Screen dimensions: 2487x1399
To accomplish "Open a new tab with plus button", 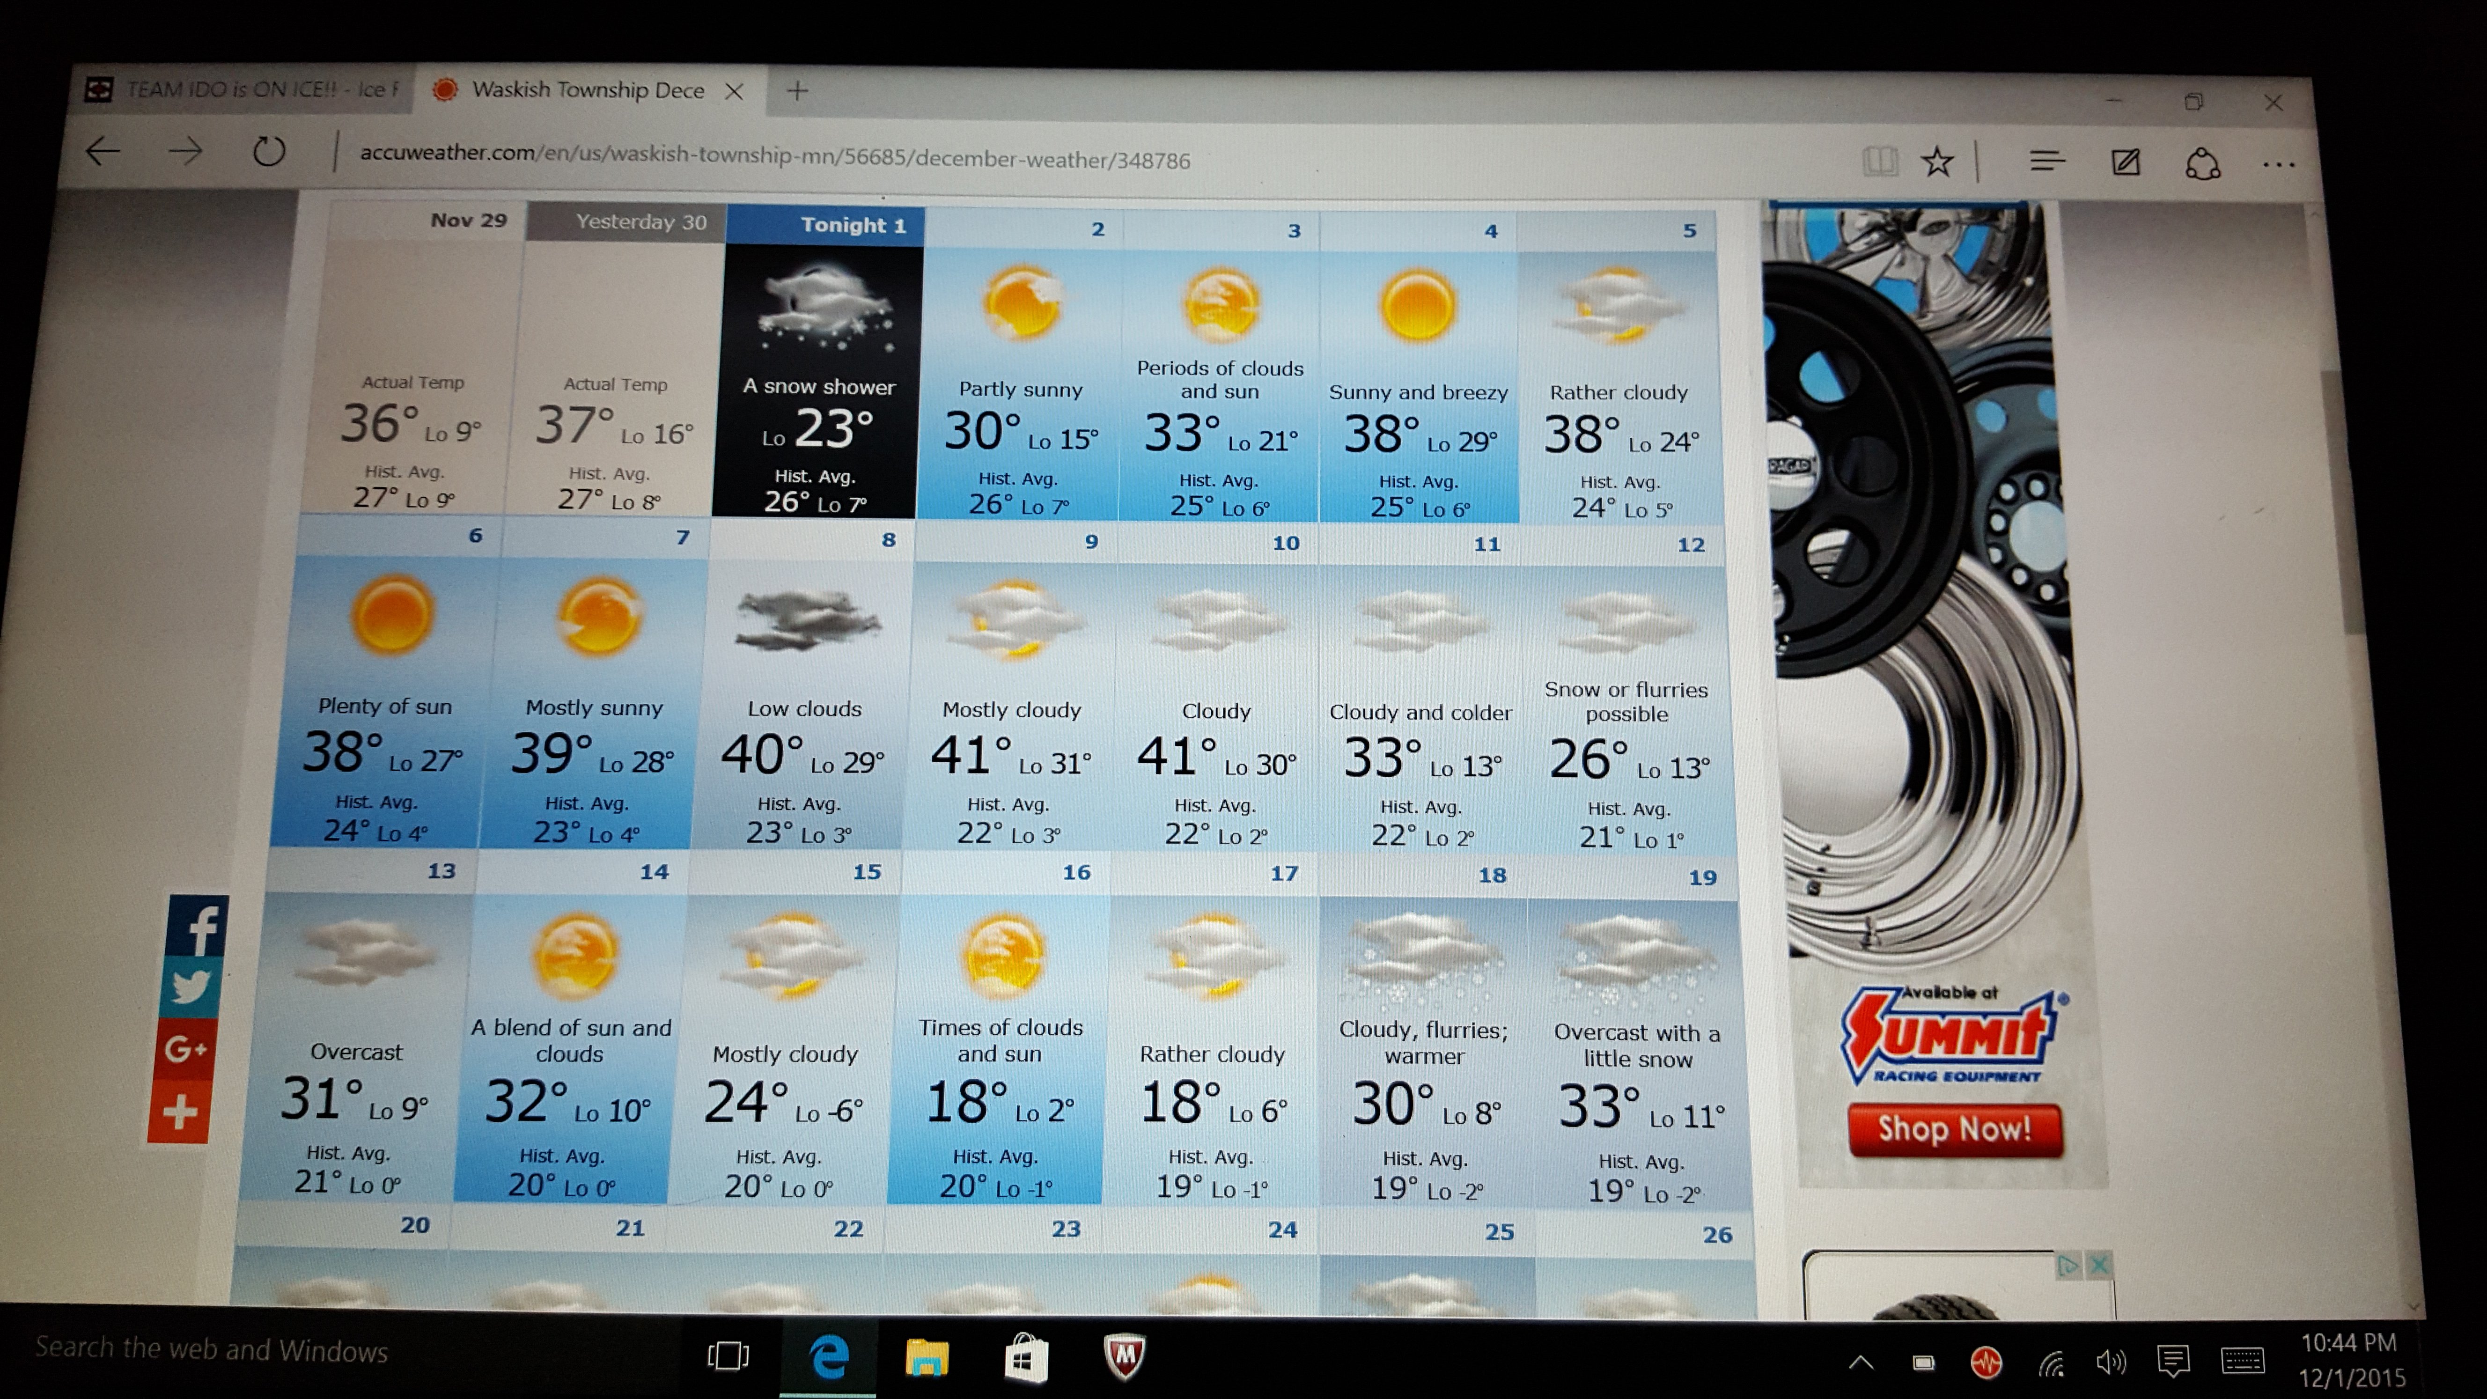I will point(796,92).
